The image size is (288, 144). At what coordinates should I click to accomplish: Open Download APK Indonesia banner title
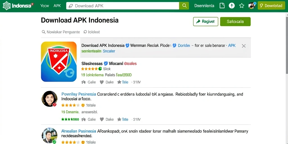click(x=103, y=45)
